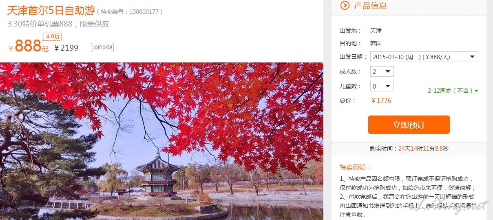This screenshot has height=220, width=493.
Task: Click the 特卖编号：100000177 text
Action: pyautogui.click(x=130, y=12)
